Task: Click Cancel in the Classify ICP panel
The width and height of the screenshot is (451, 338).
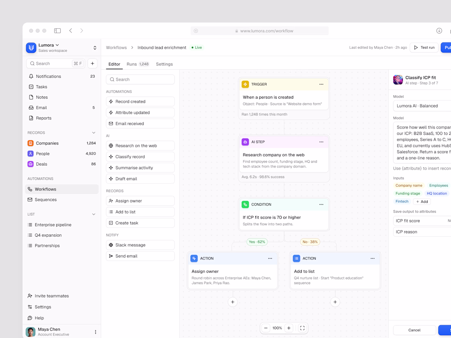Action: (x=414, y=330)
